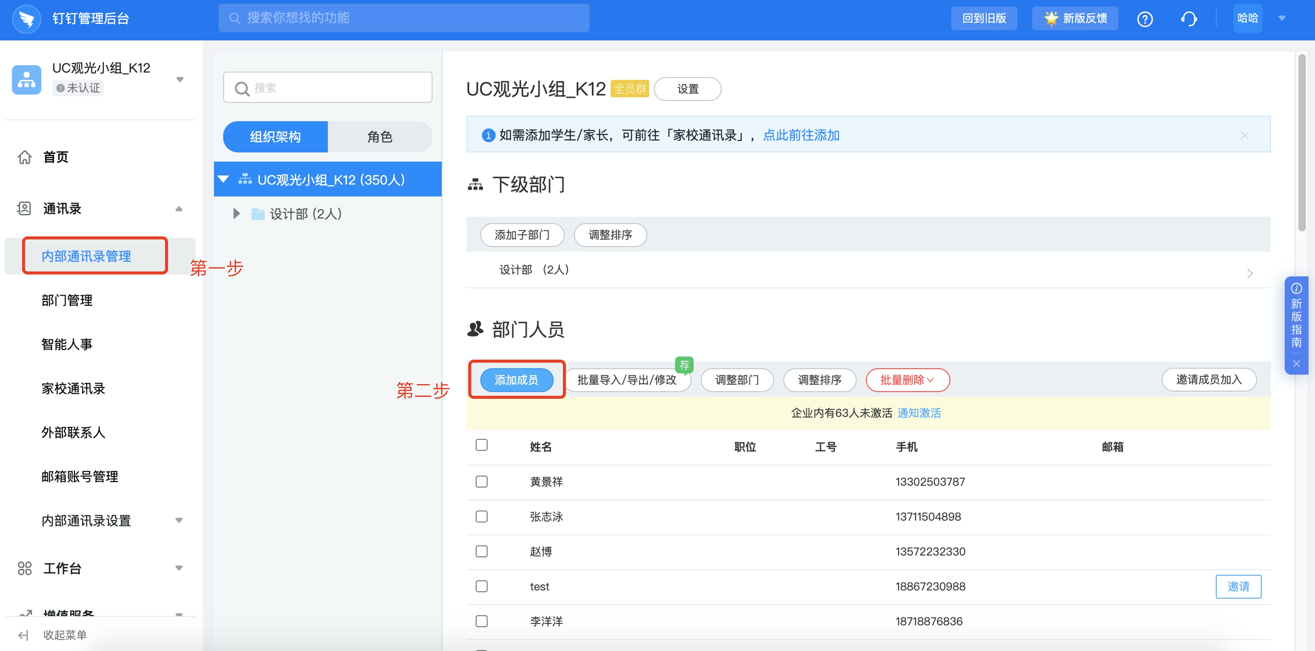The width and height of the screenshot is (1315, 651).
Task: Click the 设计部 folder icon
Action: tap(258, 213)
